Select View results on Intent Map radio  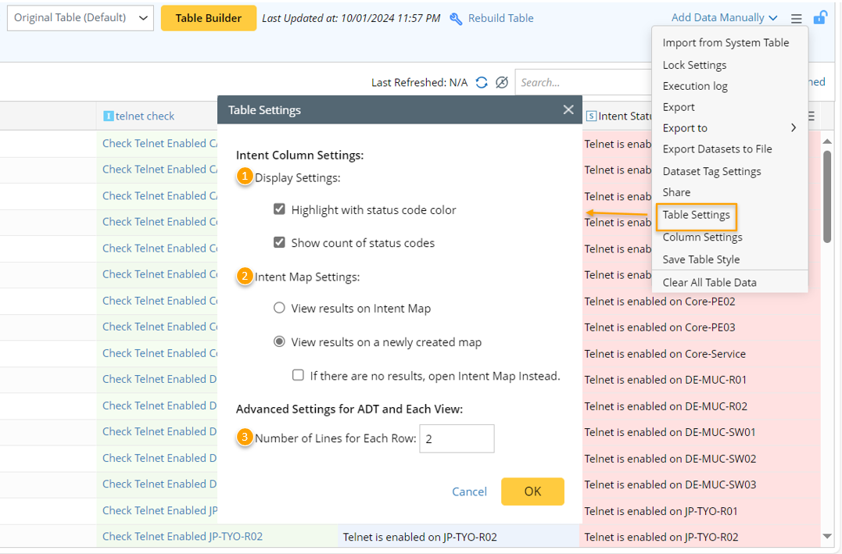pos(279,308)
